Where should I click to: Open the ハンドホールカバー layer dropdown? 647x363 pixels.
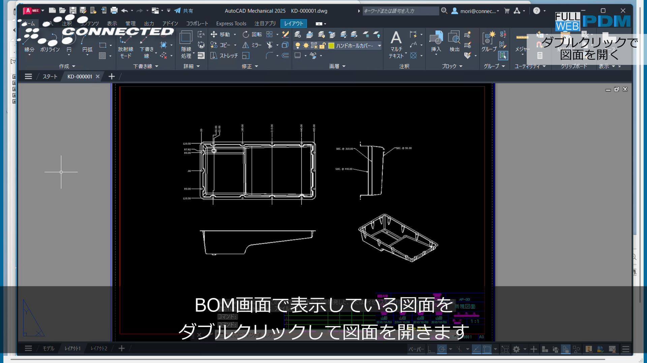(379, 46)
